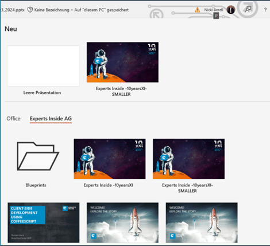This screenshot has height=246, width=270.
Task: Open the Blueprints folder icon
Action: click(x=38, y=156)
